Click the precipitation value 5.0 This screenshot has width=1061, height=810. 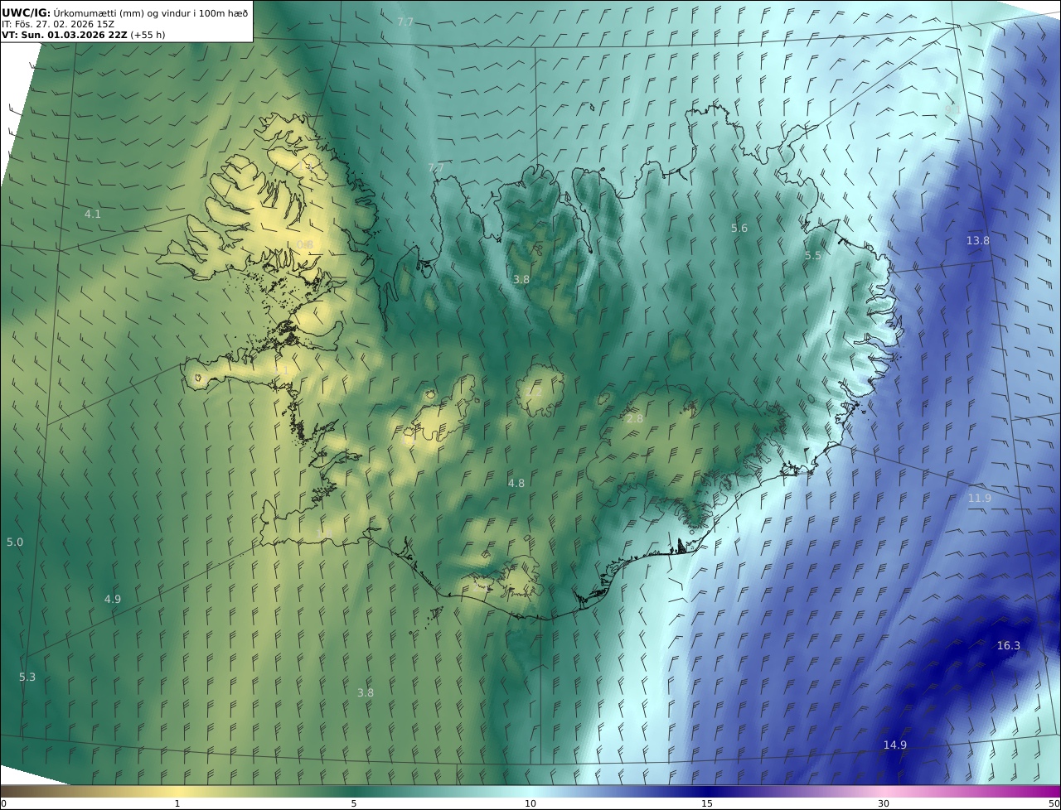coord(15,542)
